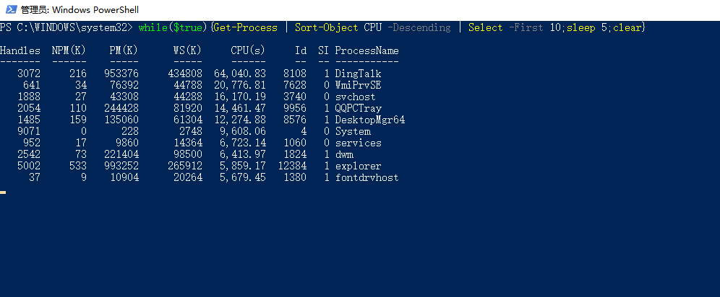This screenshot has height=297, width=720.
Task: Click the -Descending parameter in the command
Action: 419,27
